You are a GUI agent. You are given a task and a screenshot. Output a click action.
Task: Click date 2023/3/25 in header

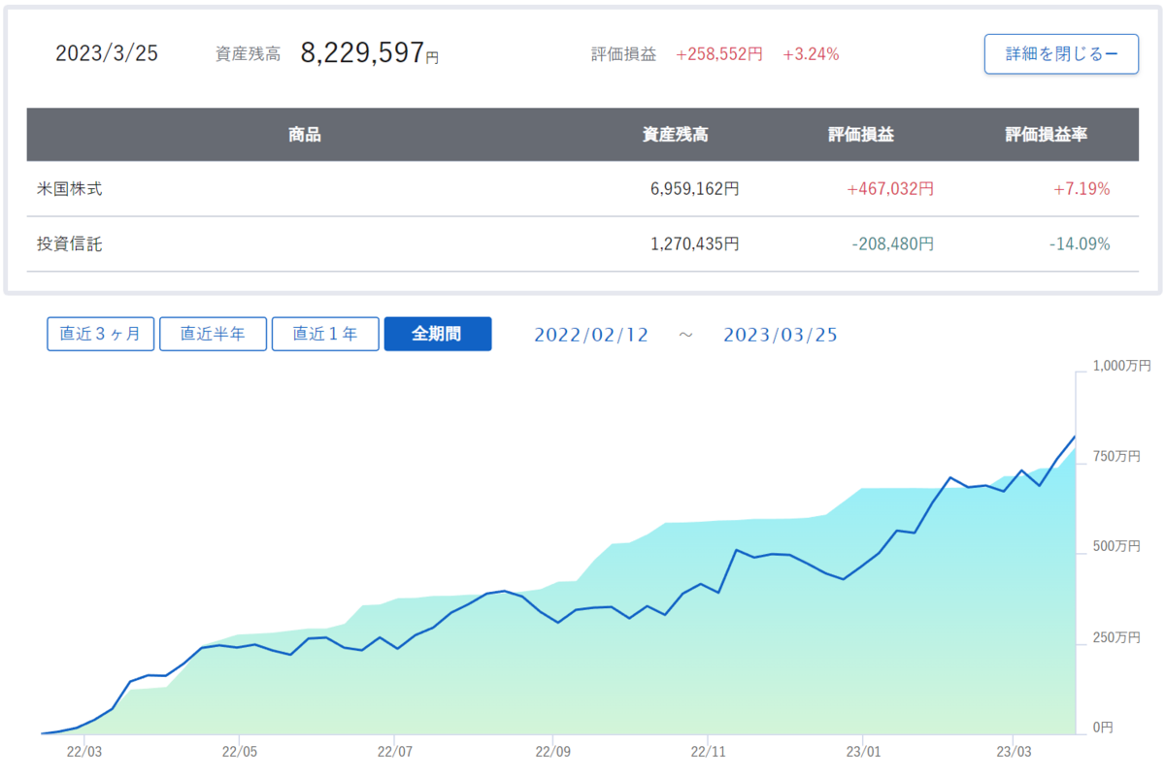click(107, 53)
